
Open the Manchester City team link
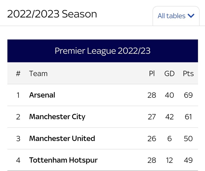pyautogui.click(x=57, y=117)
